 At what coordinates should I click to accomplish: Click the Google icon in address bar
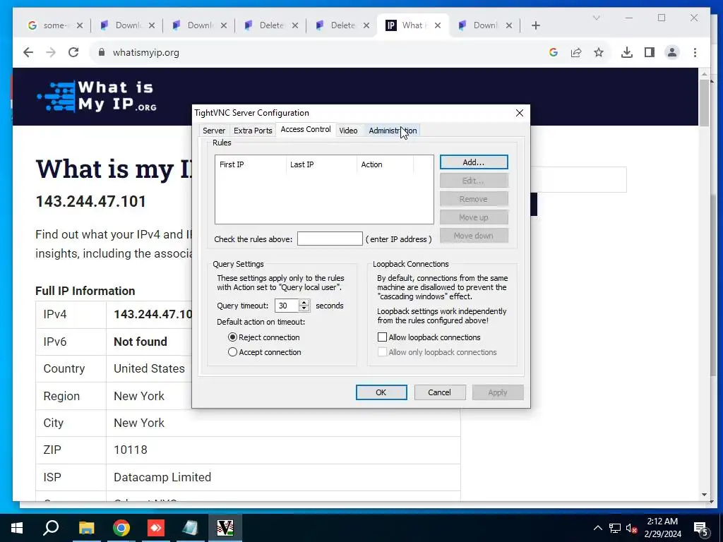click(x=554, y=52)
